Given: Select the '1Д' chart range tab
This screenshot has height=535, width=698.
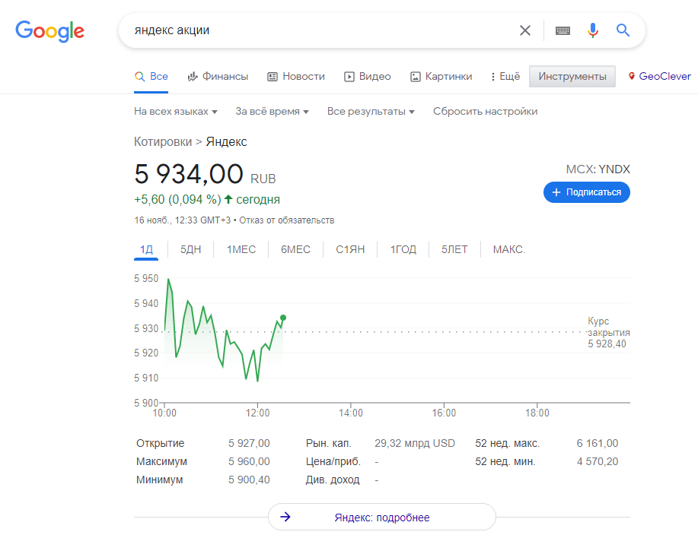Looking at the screenshot, I should (146, 250).
